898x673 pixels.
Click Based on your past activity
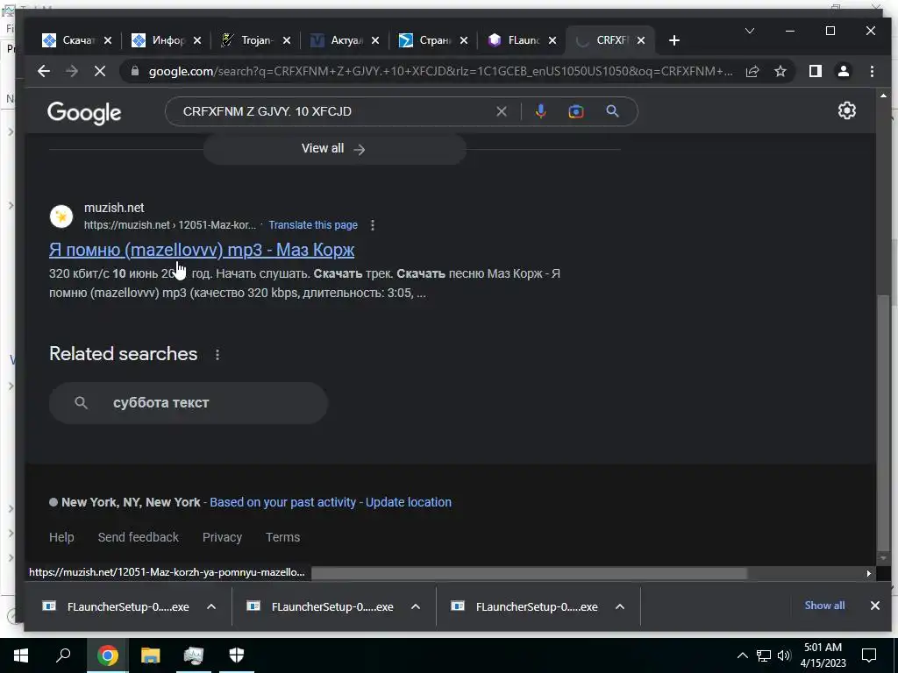coord(283,502)
